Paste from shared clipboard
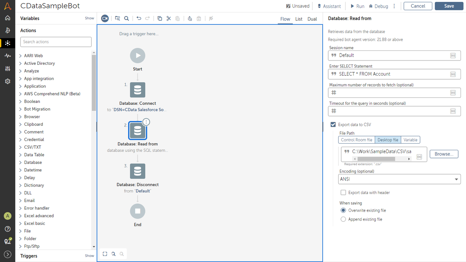 click(x=198, y=18)
